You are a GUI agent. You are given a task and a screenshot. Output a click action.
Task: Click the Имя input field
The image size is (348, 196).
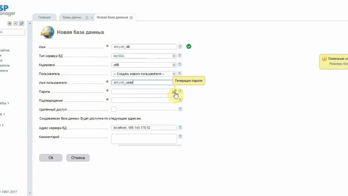[144, 47]
